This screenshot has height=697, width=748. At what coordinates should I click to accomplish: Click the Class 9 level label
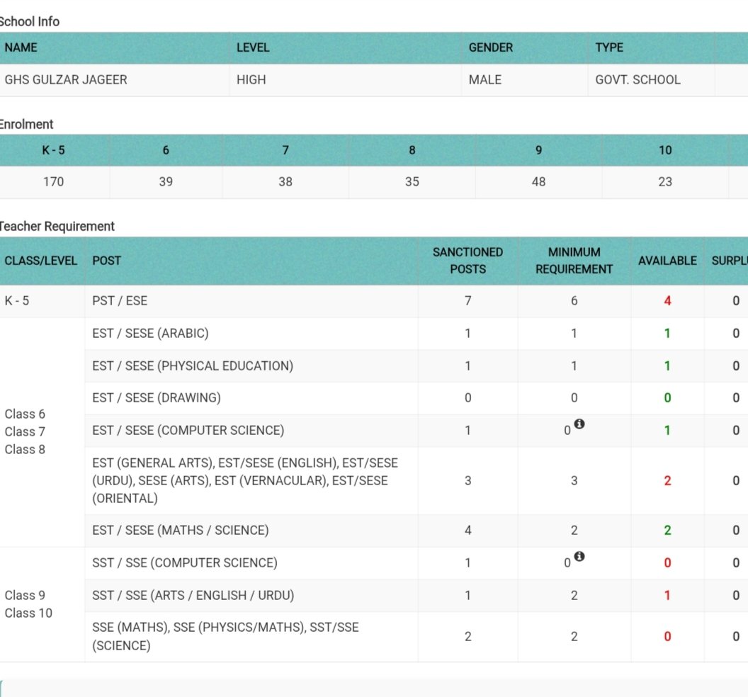point(25,596)
